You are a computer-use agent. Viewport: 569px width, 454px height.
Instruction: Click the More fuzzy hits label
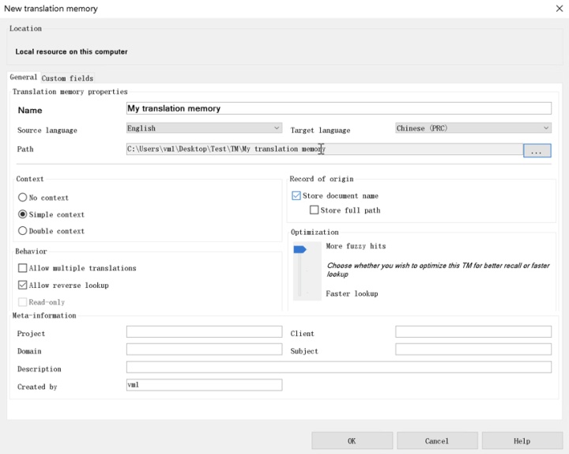(x=356, y=246)
